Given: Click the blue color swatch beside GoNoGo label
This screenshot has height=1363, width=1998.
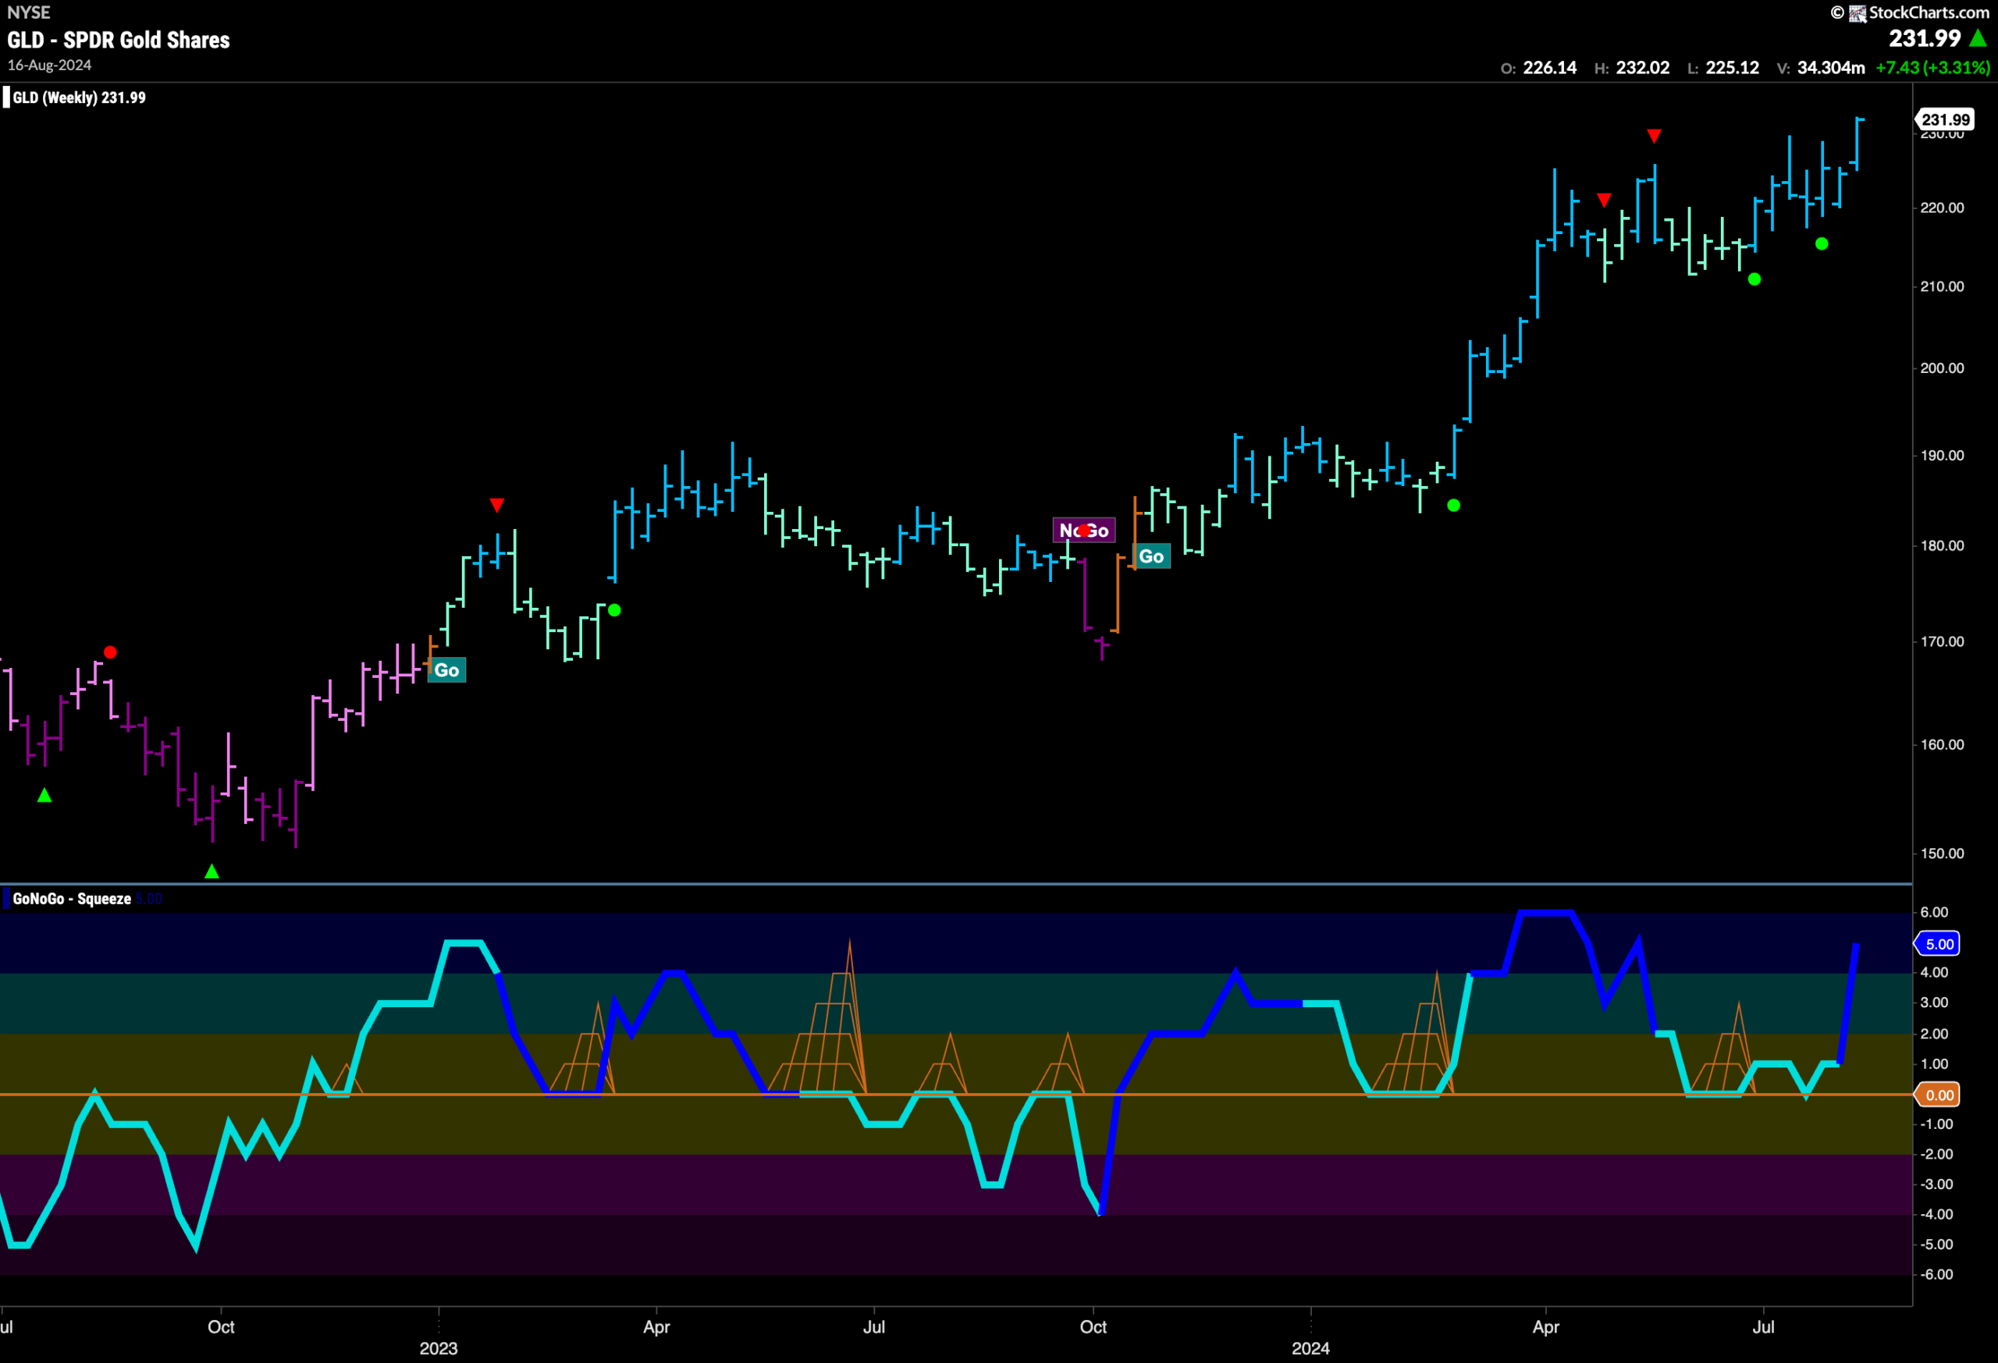Looking at the screenshot, I should [6, 899].
